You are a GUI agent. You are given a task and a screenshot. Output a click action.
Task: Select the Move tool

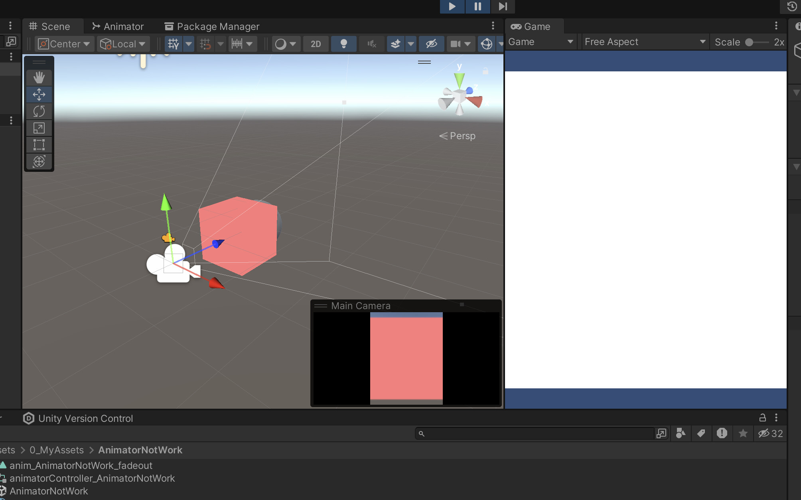(39, 94)
